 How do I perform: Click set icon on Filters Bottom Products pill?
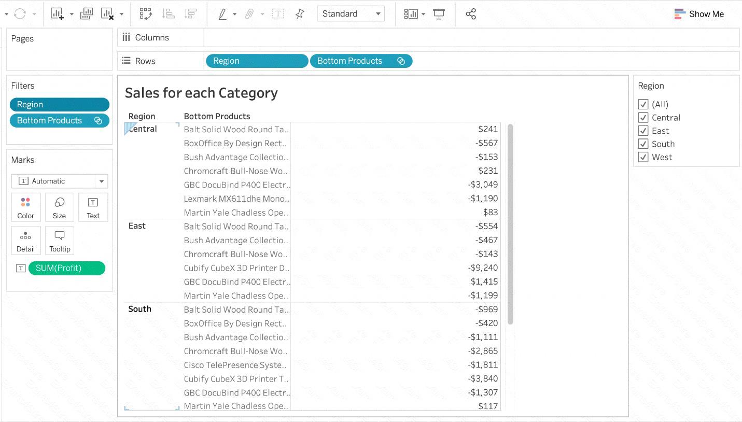pyautogui.click(x=98, y=120)
